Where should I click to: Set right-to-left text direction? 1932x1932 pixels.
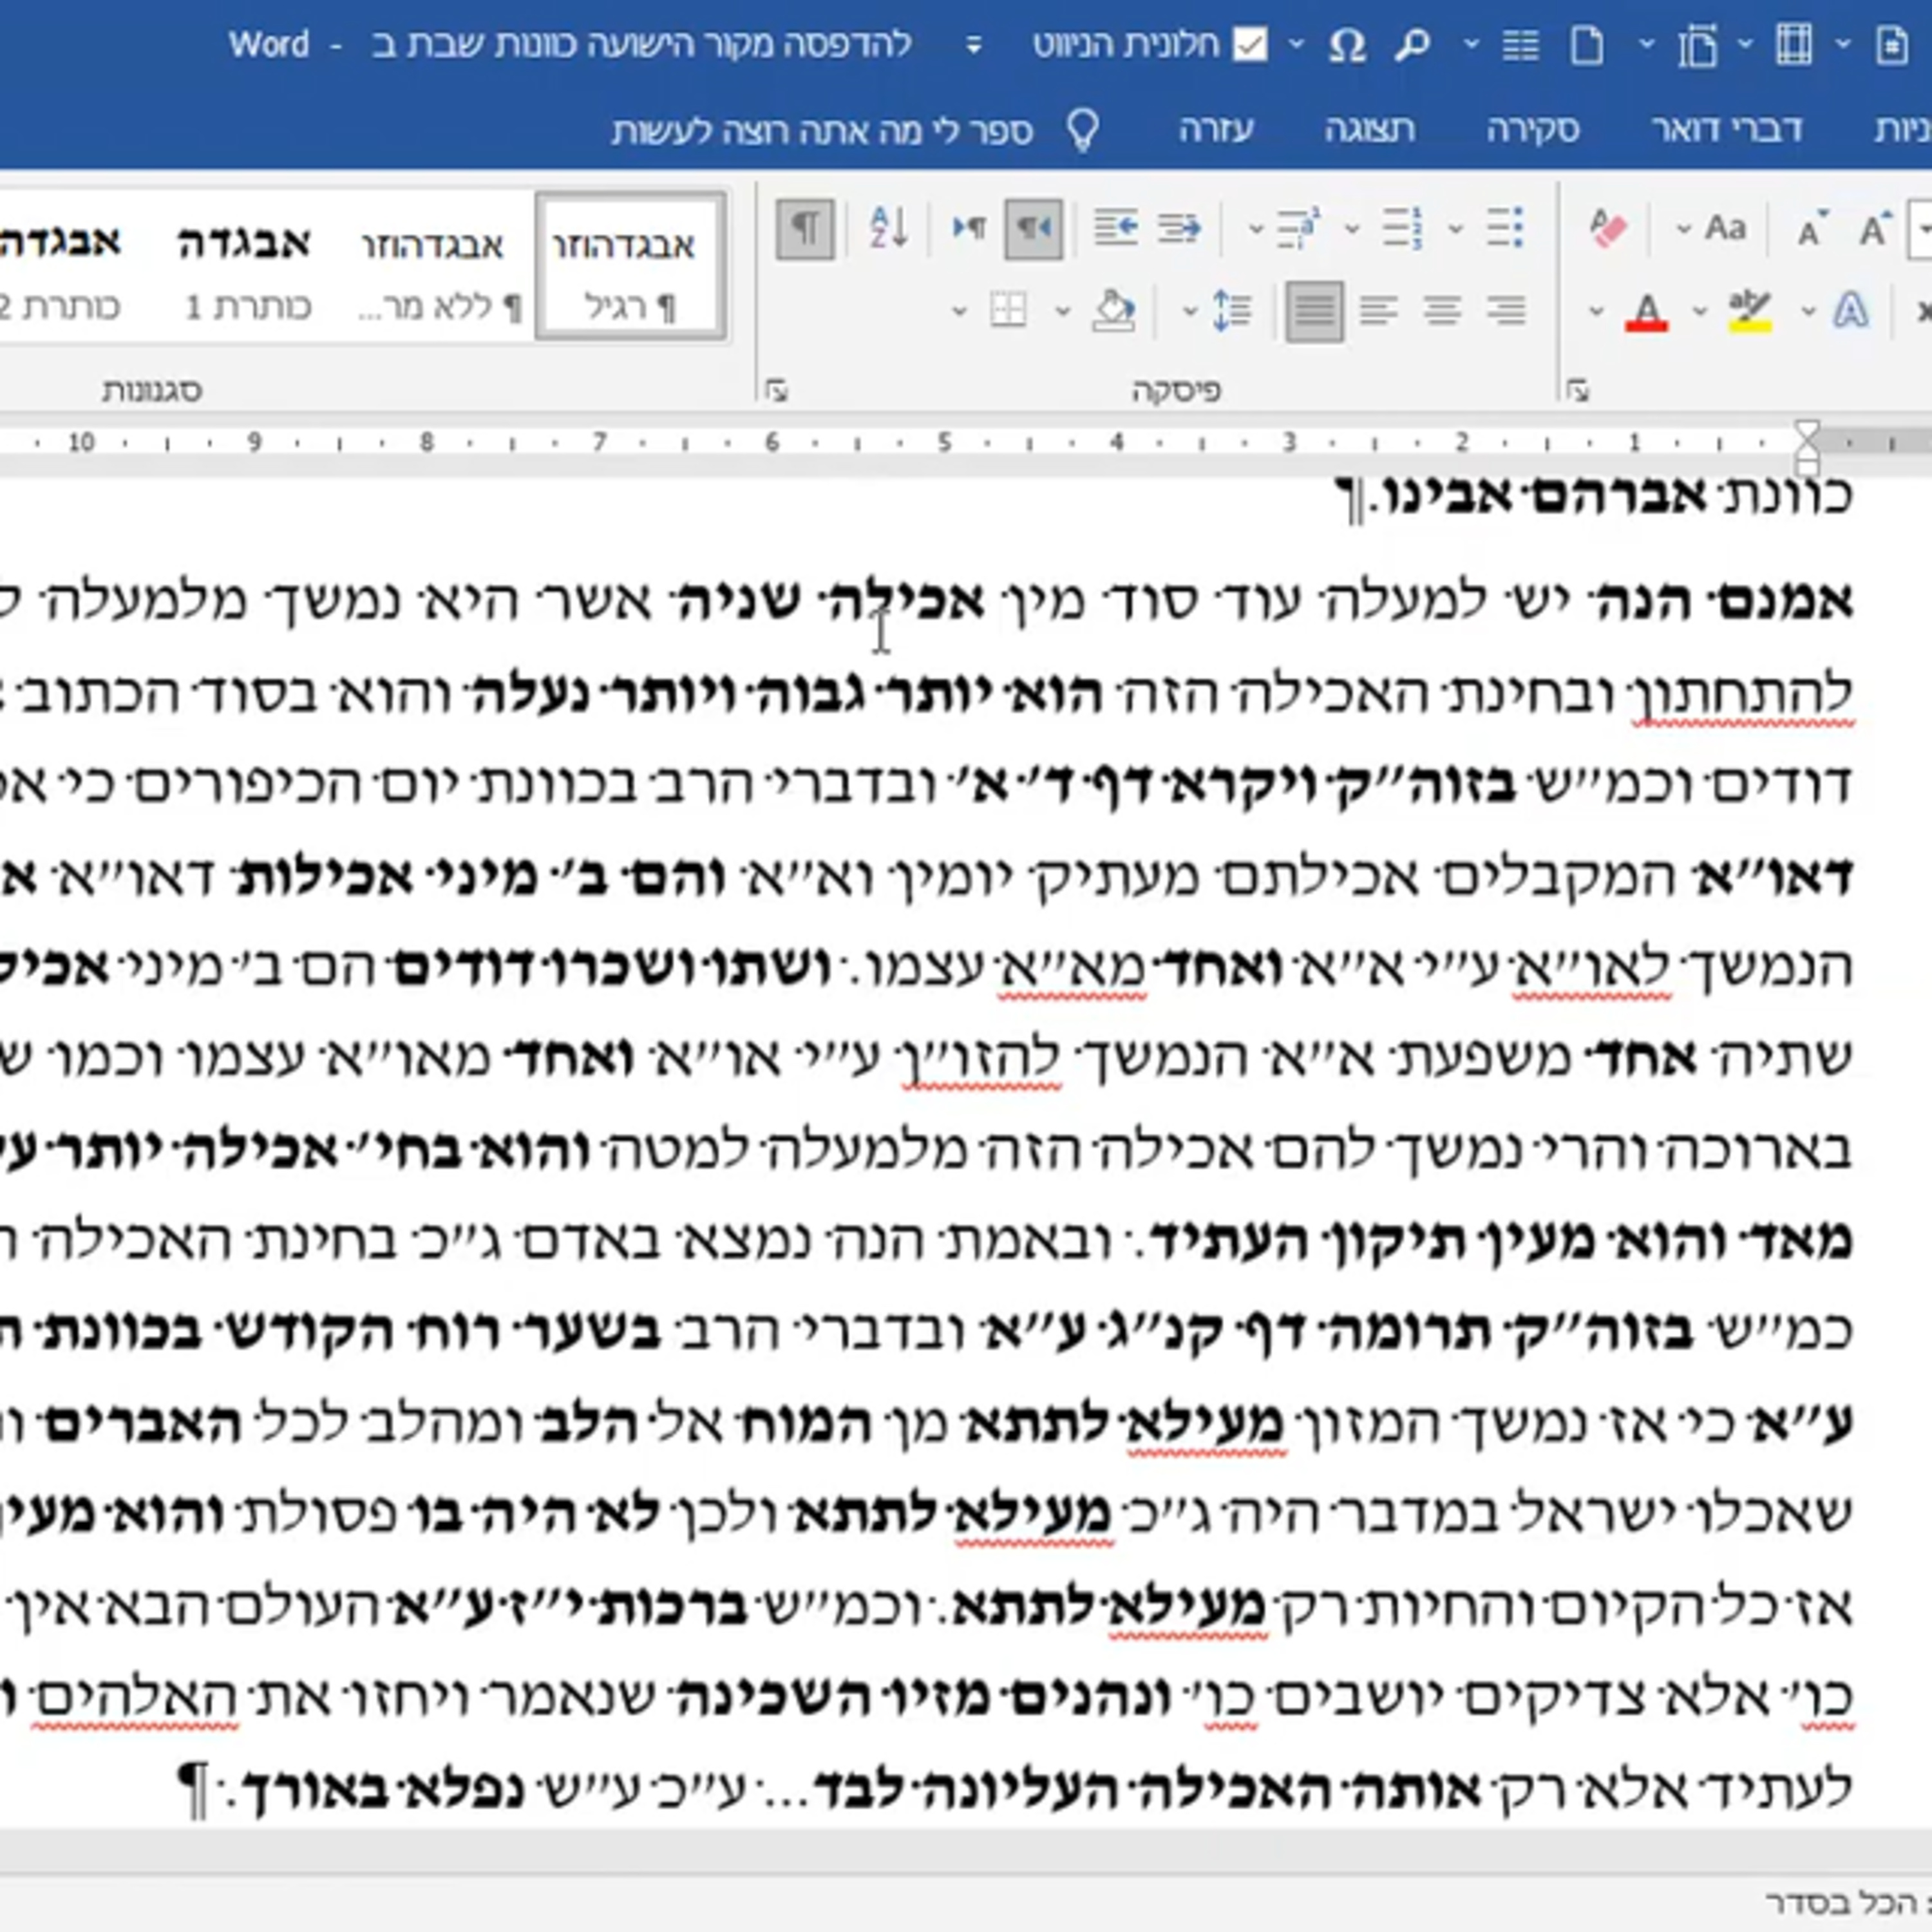(1033, 229)
